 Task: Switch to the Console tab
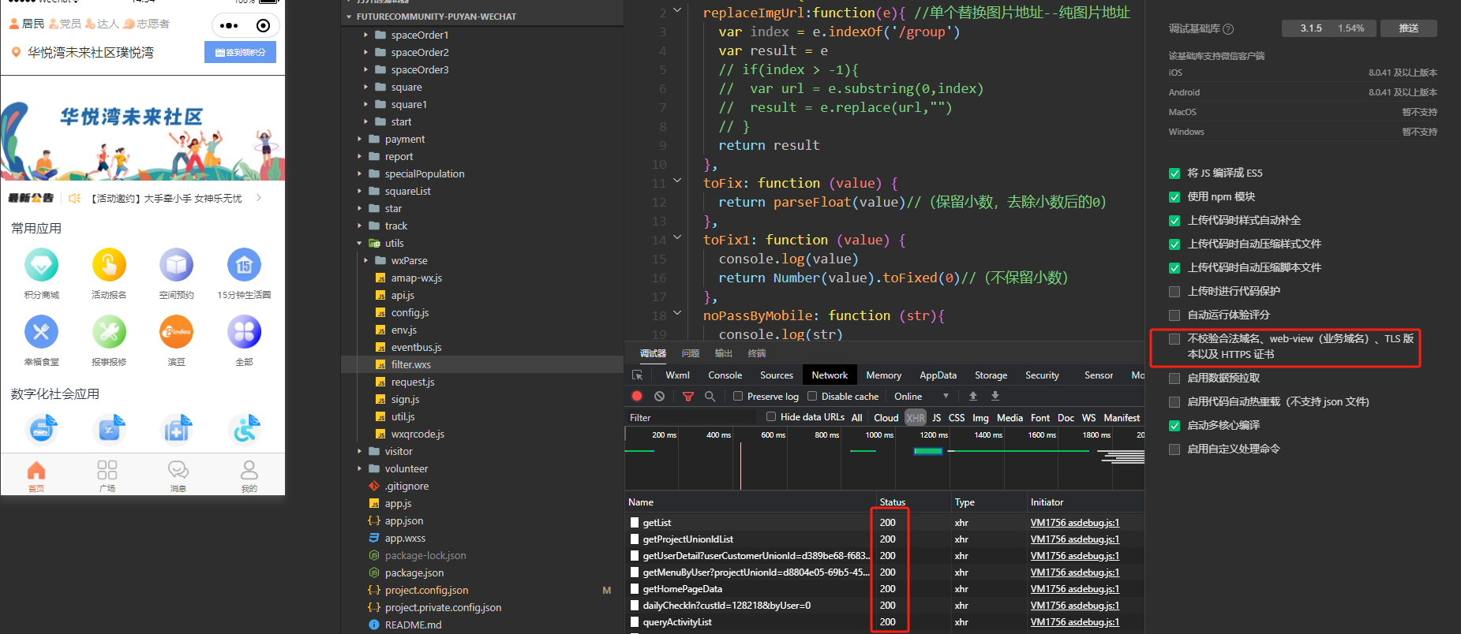coord(725,375)
